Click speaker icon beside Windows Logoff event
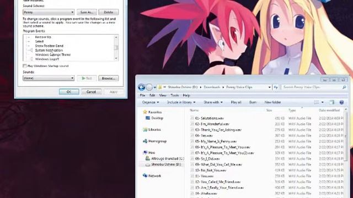 coord(31,59)
